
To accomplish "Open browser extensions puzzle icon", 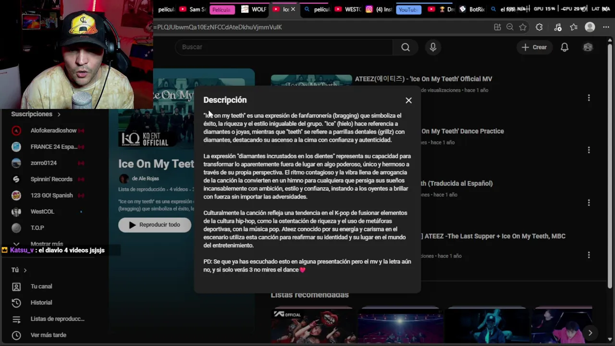I will coord(539,27).
